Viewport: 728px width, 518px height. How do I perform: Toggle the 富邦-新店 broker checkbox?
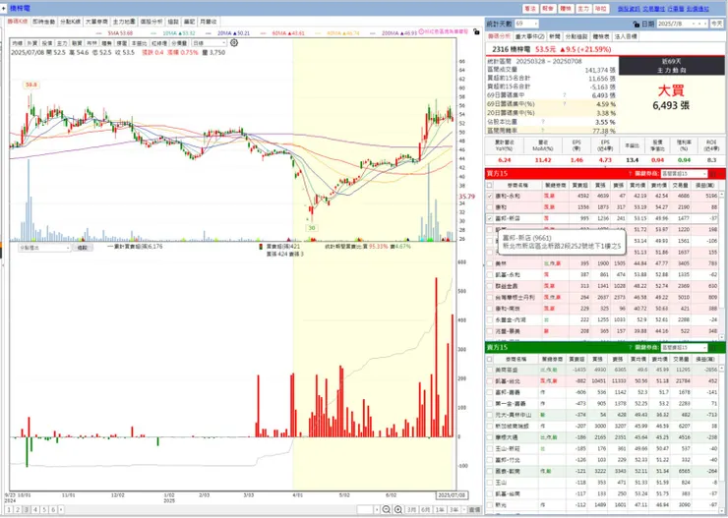click(x=489, y=218)
